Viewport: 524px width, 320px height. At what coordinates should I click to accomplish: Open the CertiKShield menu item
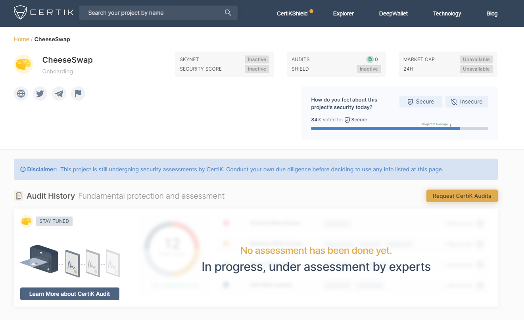pos(292,13)
